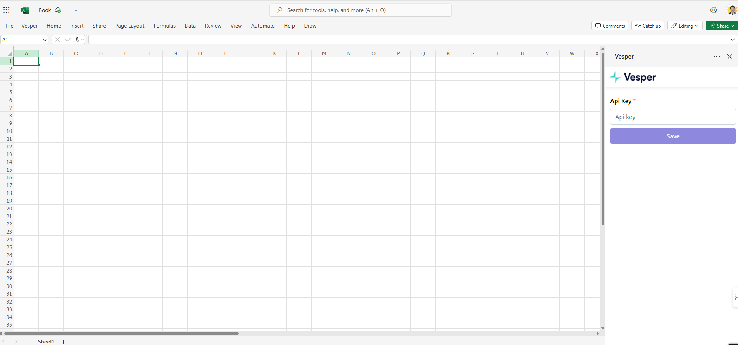Close the Vesper task pane
This screenshot has height=345, width=738.
click(729, 57)
